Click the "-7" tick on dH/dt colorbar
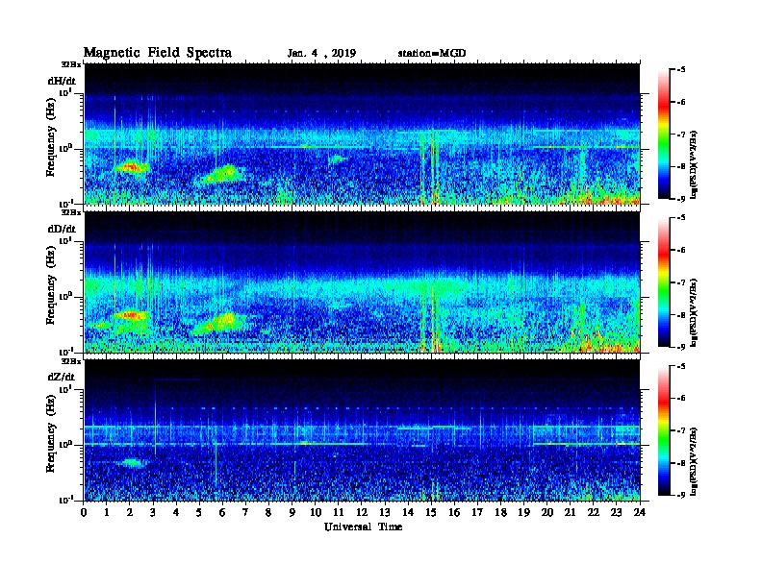This screenshot has width=762, height=588. (x=681, y=135)
